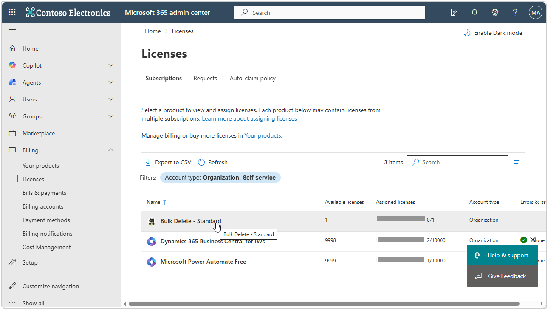Open the Your products link
This screenshot has height=310, width=548.
click(x=263, y=135)
